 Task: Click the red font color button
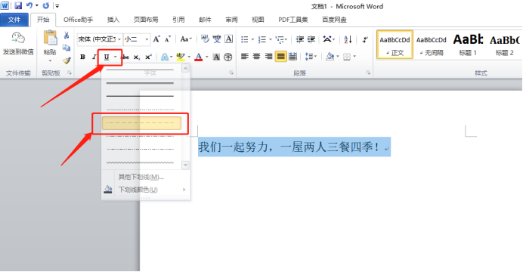pyautogui.click(x=199, y=57)
